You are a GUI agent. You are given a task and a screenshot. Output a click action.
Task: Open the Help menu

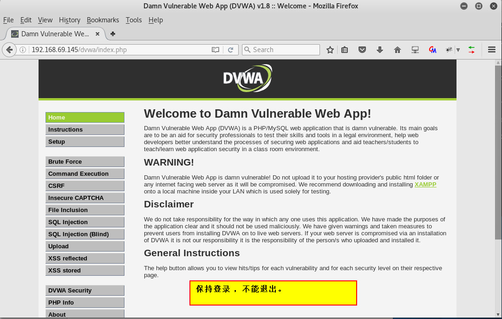[156, 20]
